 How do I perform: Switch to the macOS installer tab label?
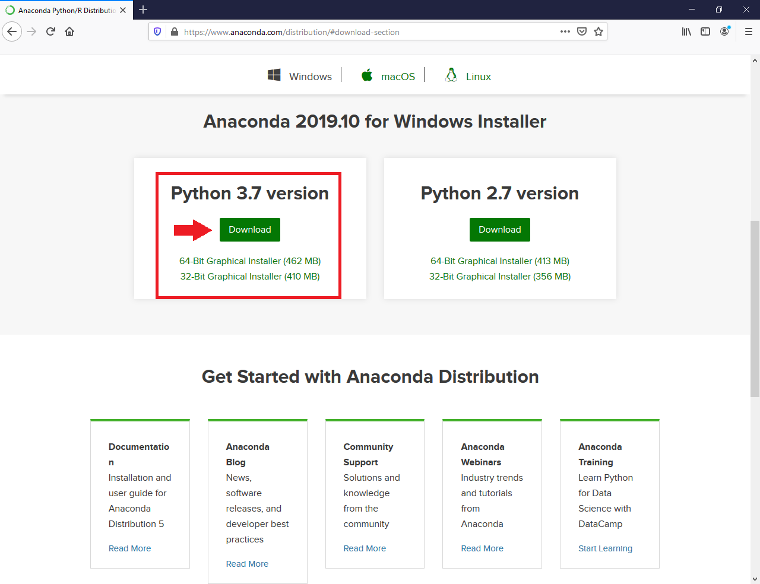pyautogui.click(x=398, y=77)
